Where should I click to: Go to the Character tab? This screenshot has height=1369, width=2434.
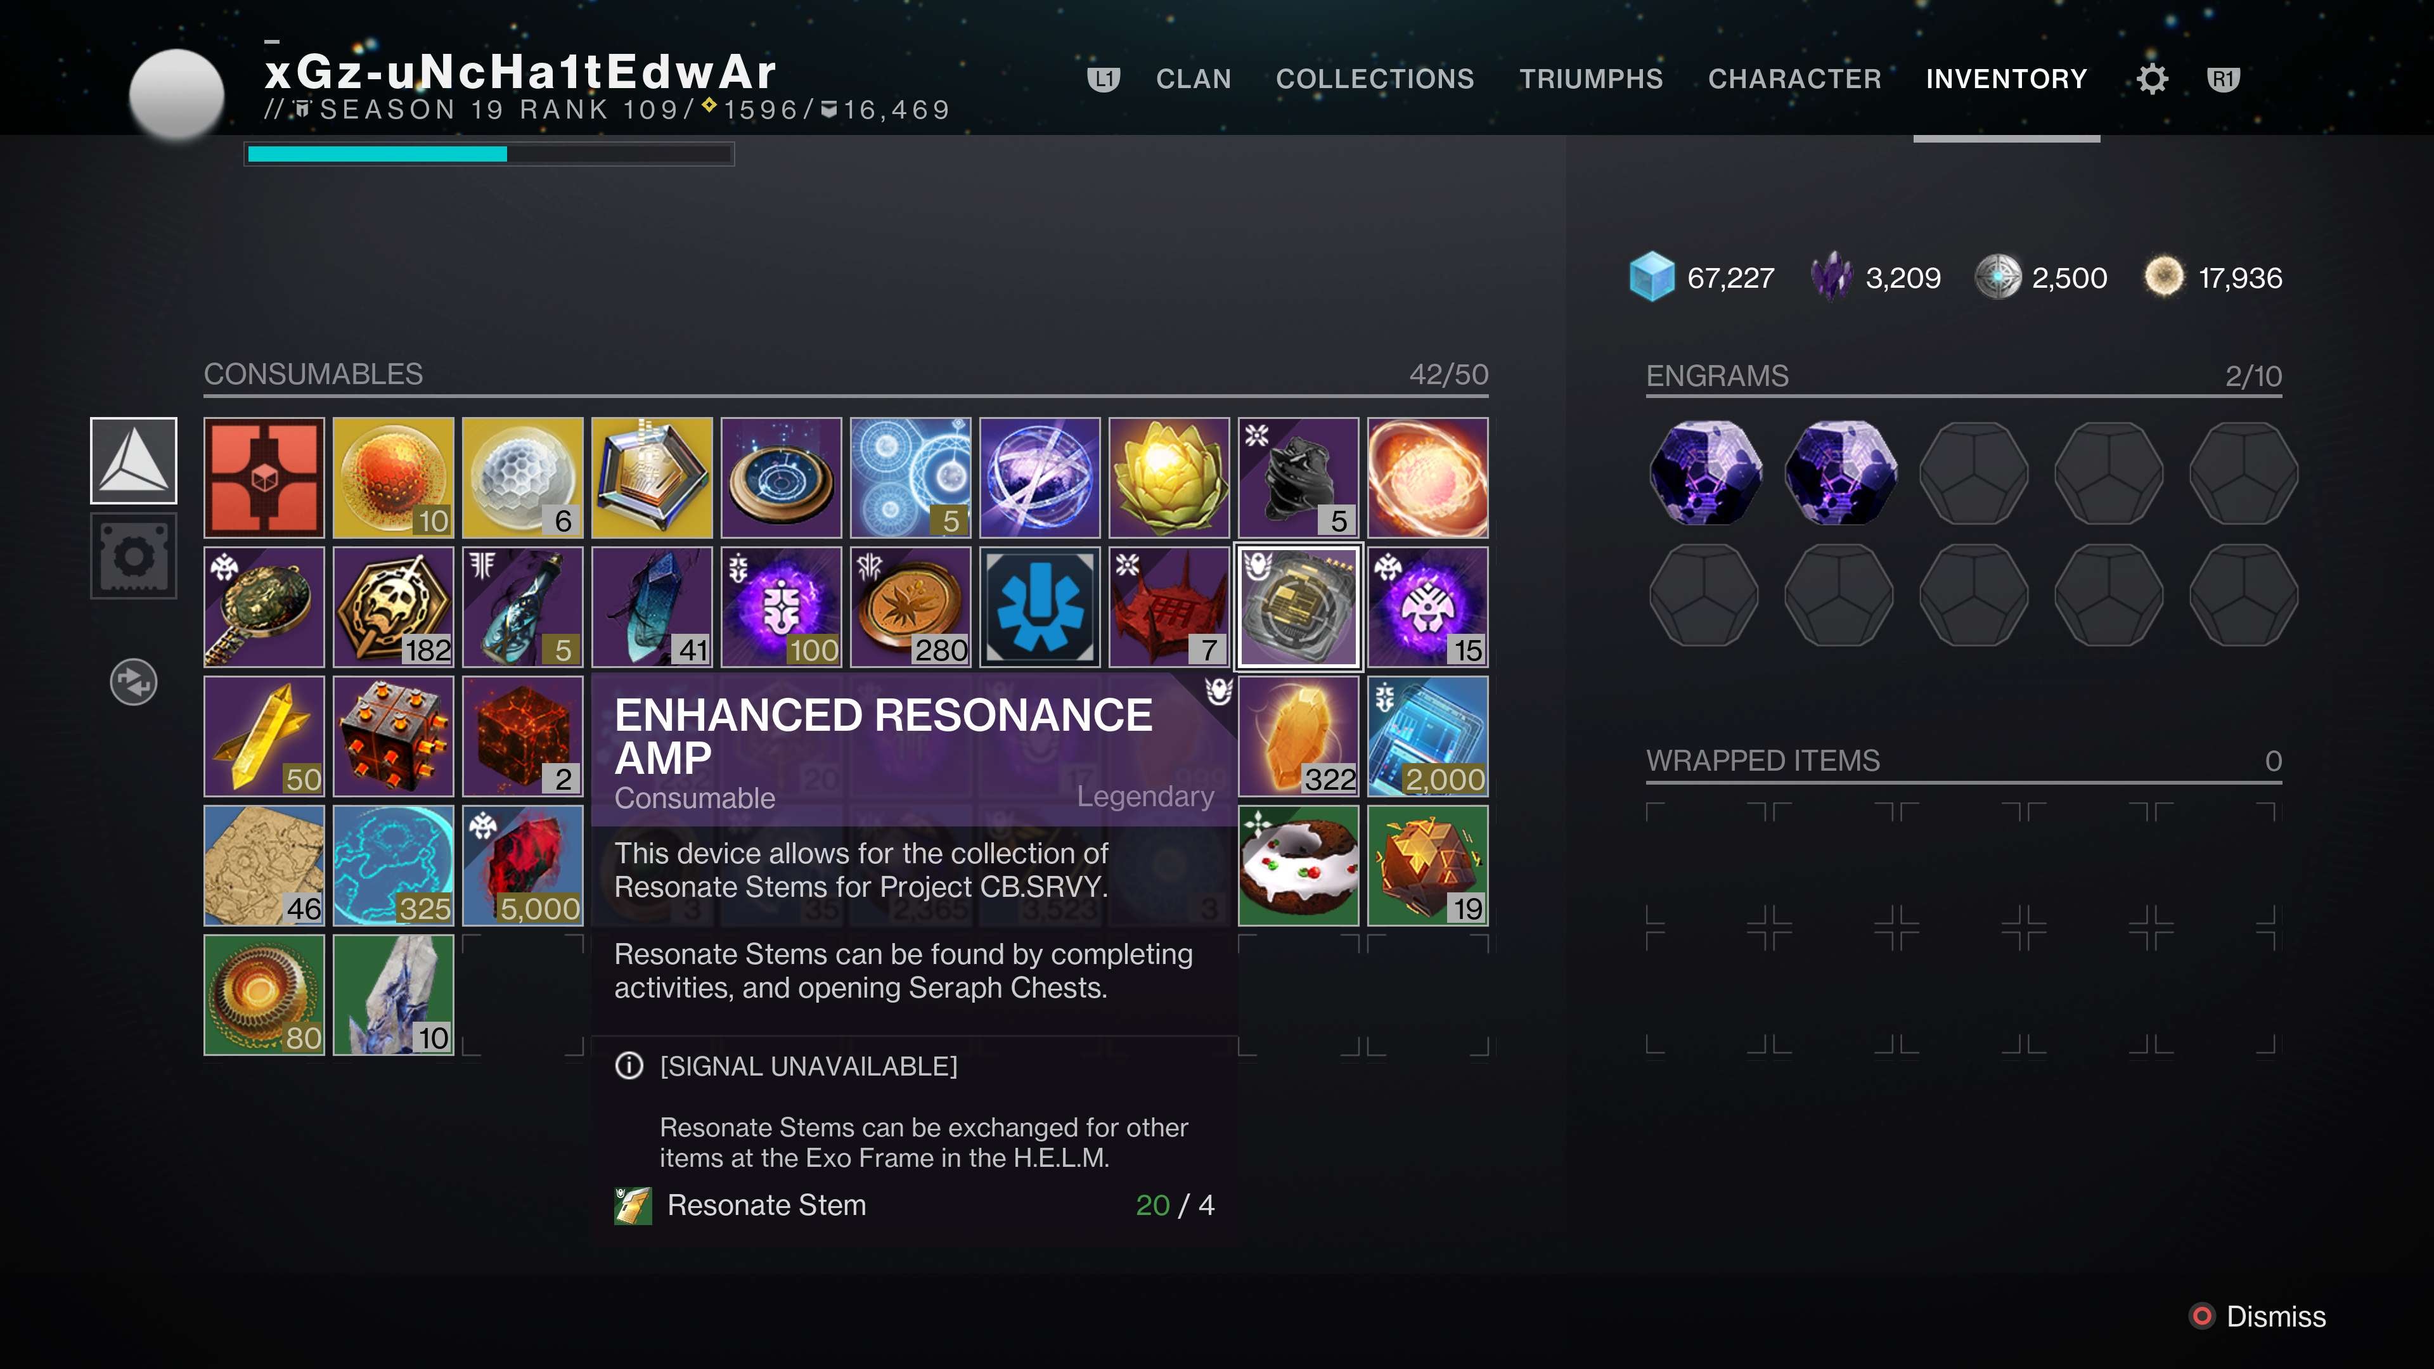coord(1793,79)
